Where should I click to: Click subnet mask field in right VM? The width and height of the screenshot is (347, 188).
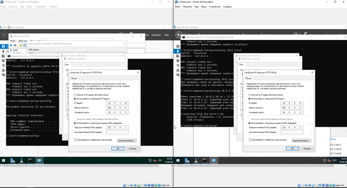point(291,108)
